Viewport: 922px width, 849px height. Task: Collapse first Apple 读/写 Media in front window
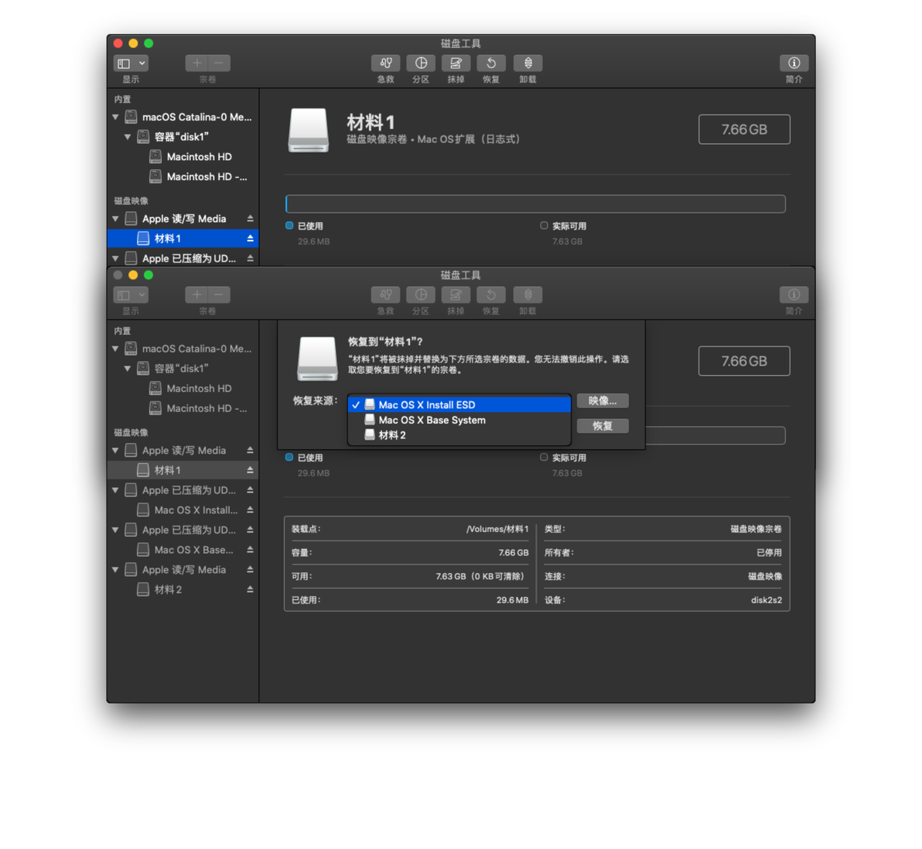pyautogui.click(x=116, y=450)
